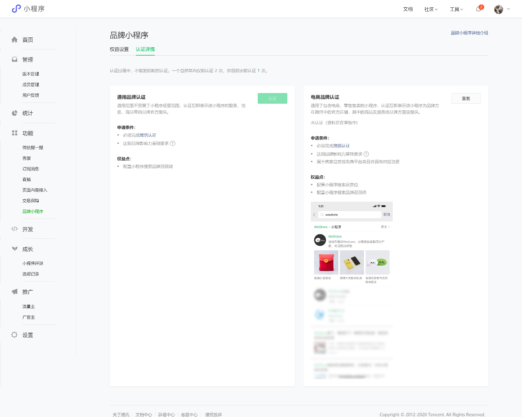The height and width of the screenshot is (417, 522).
Task: Click the 查看 button
Action: coord(466,98)
